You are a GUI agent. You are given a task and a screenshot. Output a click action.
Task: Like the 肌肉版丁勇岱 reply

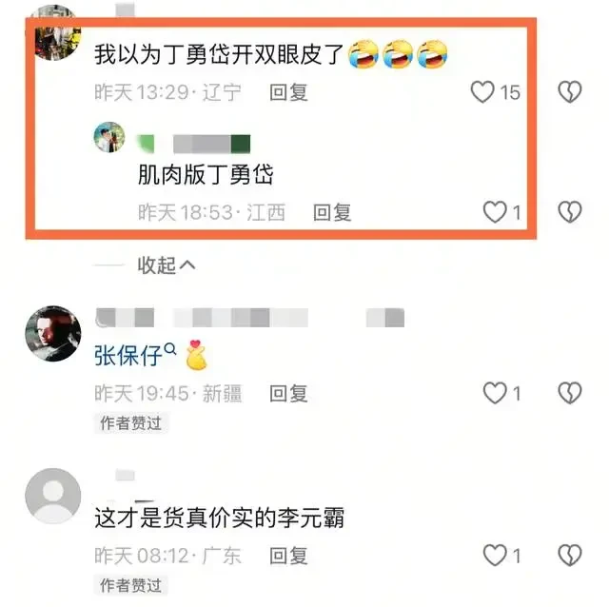pos(495,212)
